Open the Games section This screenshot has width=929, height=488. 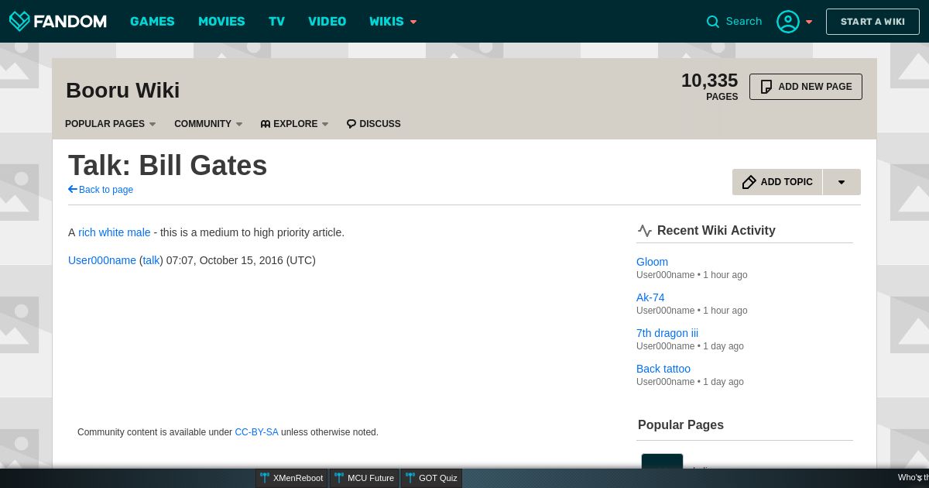coord(153,22)
